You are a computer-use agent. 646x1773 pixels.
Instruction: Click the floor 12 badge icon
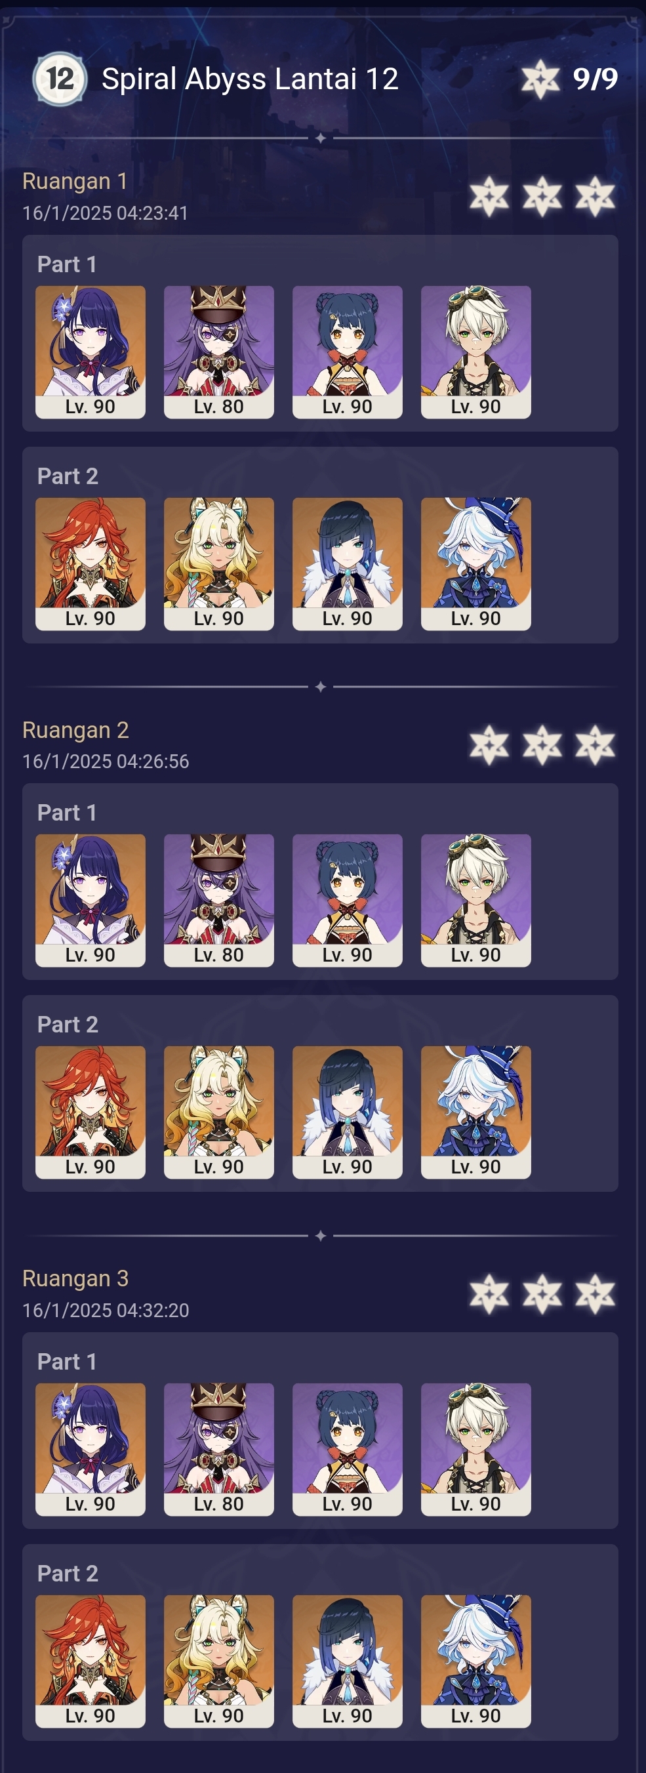(x=60, y=79)
